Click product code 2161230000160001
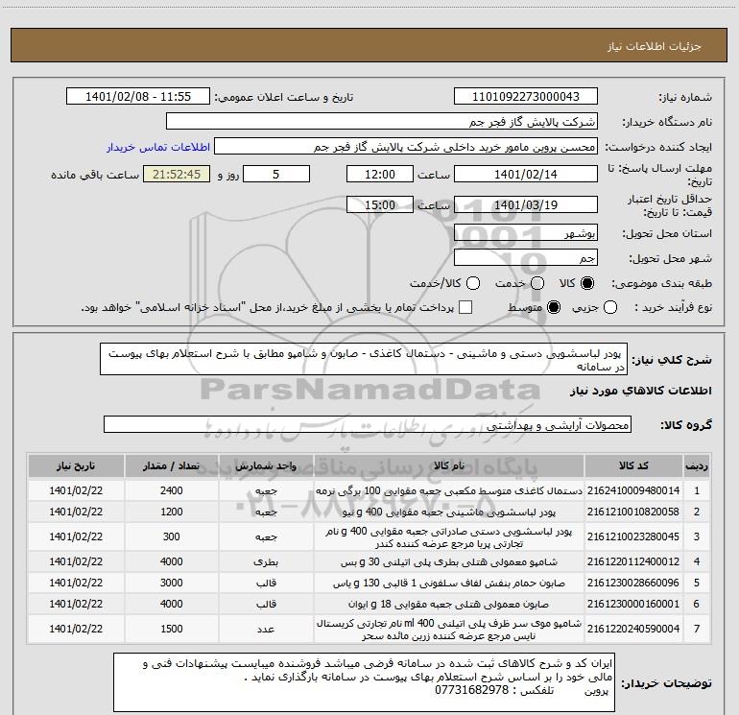Screen dimensions: 739x715 tap(633, 604)
